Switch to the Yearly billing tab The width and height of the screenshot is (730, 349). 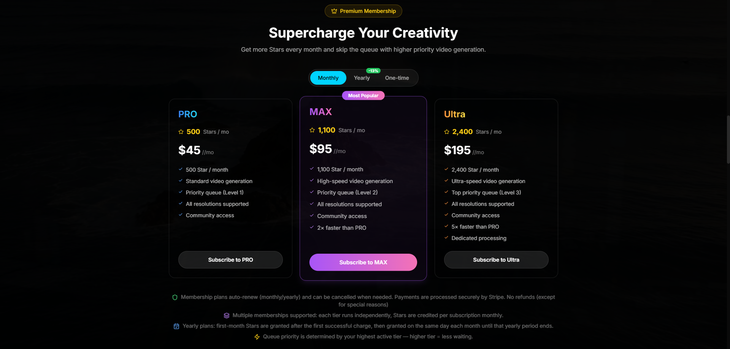(x=362, y=78)
